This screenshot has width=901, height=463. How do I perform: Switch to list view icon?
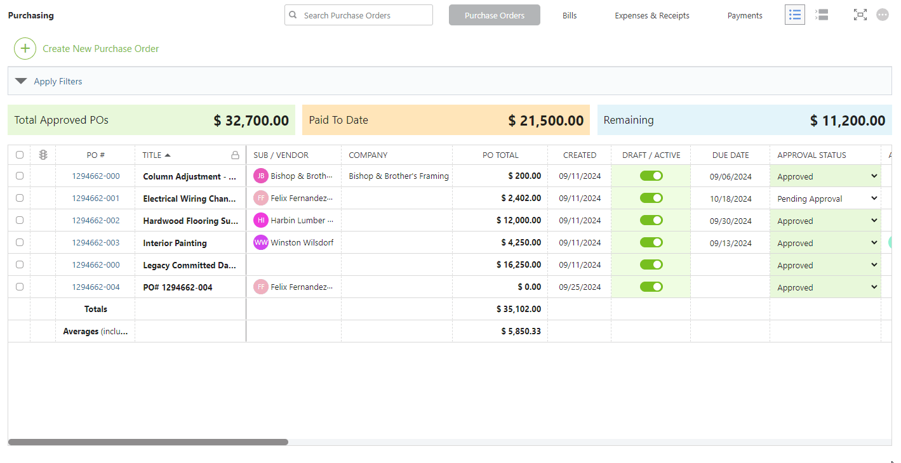[x=795, y=15]
